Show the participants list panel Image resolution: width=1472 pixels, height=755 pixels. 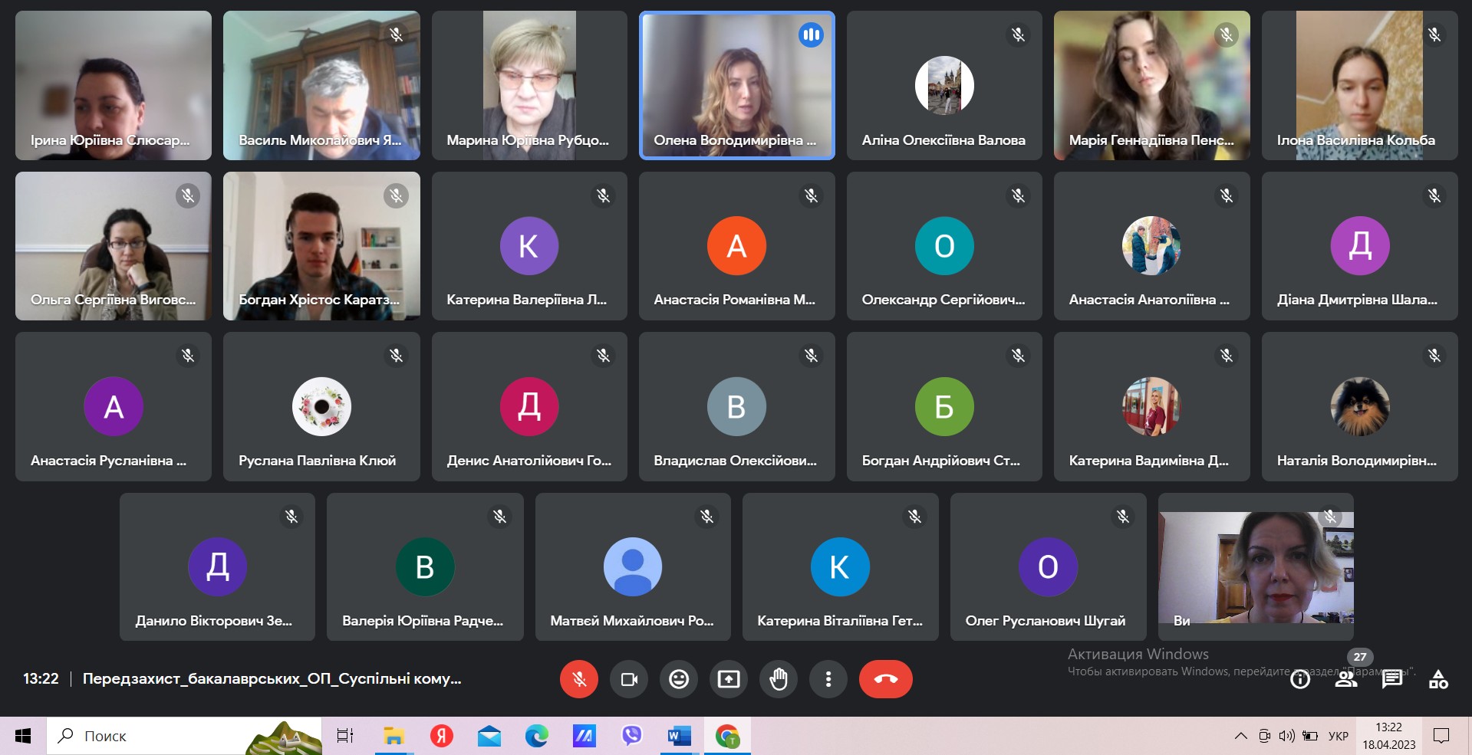point(1346,679)
